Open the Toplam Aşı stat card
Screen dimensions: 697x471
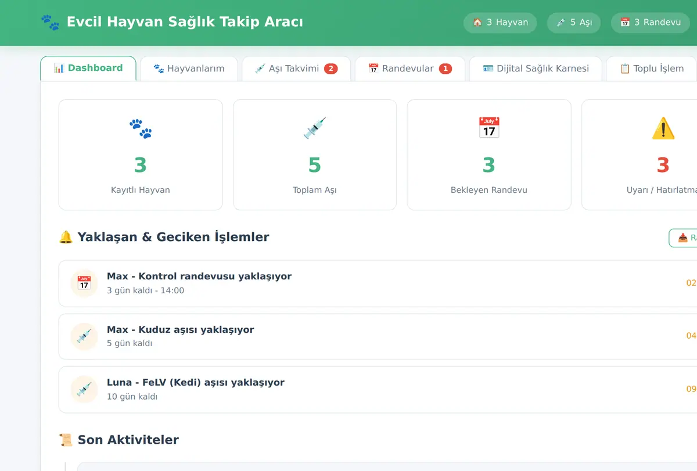(x=315, y=154)
